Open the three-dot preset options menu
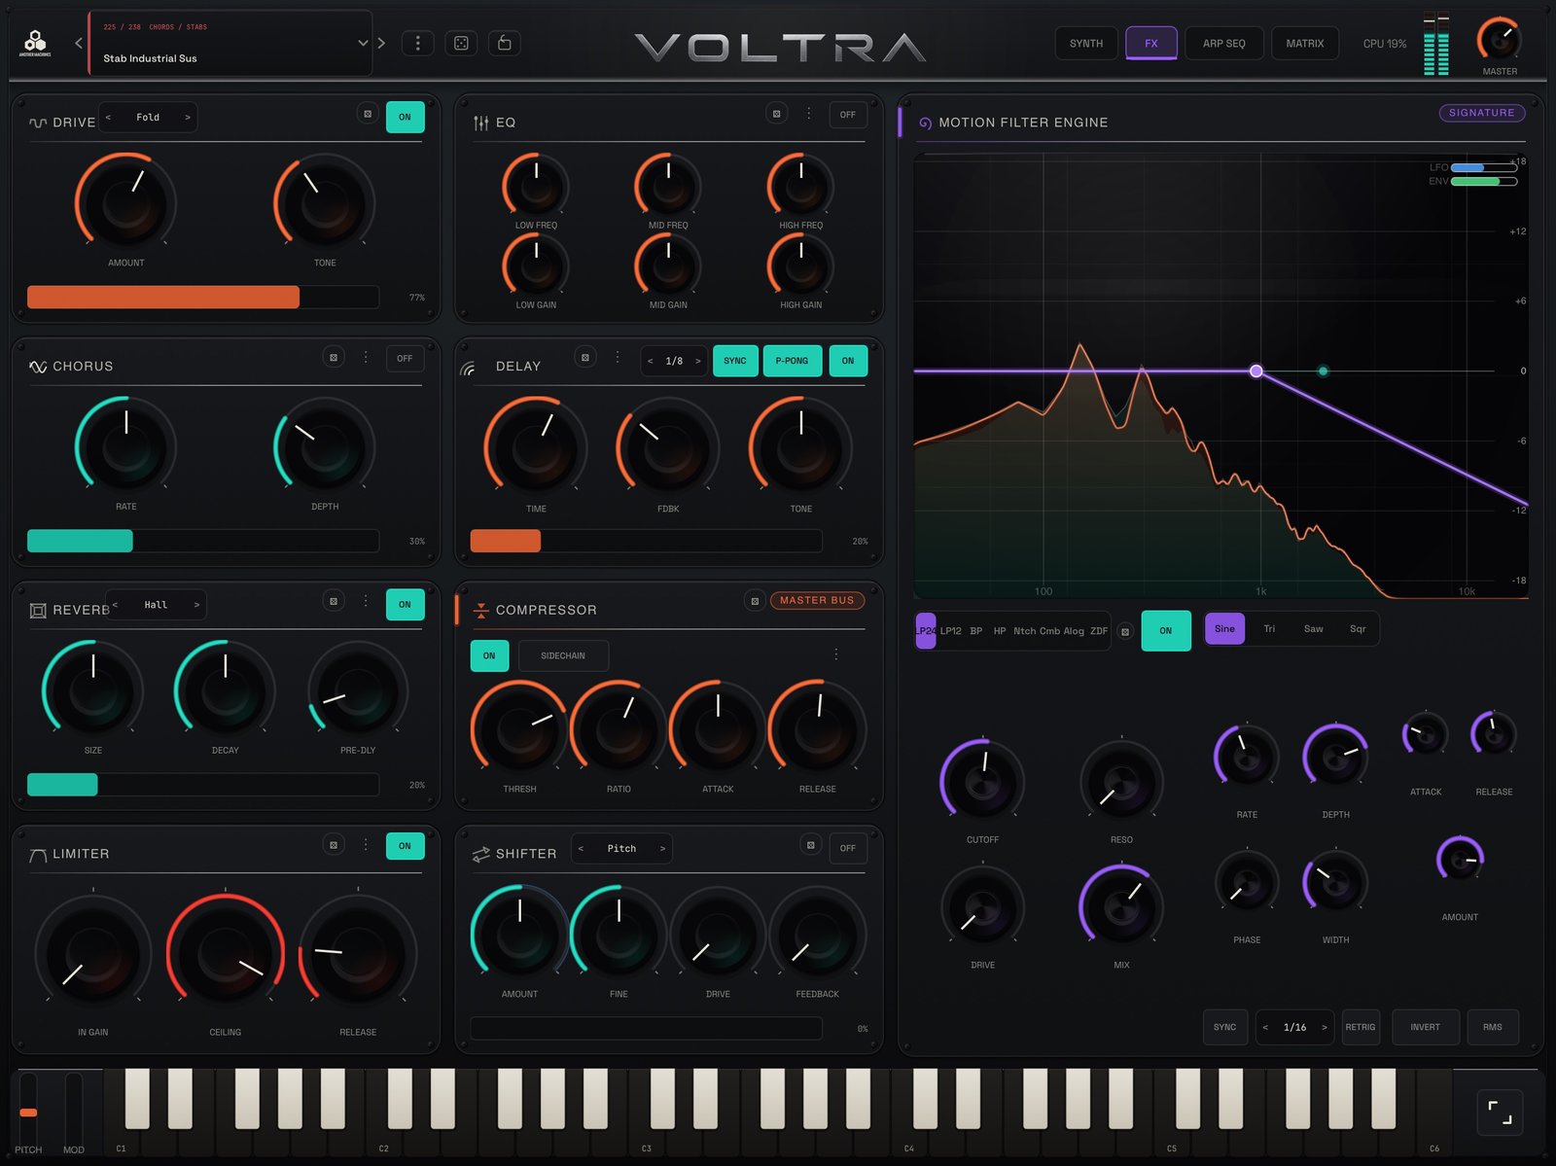This screenshot has height=1166, width=1556. (x=418, y=43)
